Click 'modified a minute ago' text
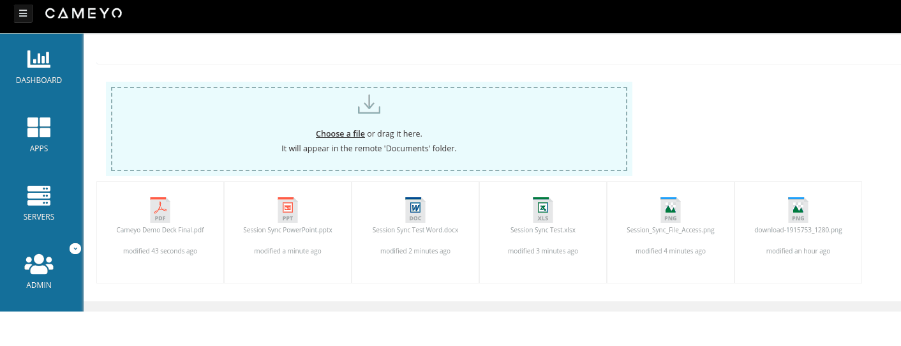 pyautogui.click(x=288, y=252)
